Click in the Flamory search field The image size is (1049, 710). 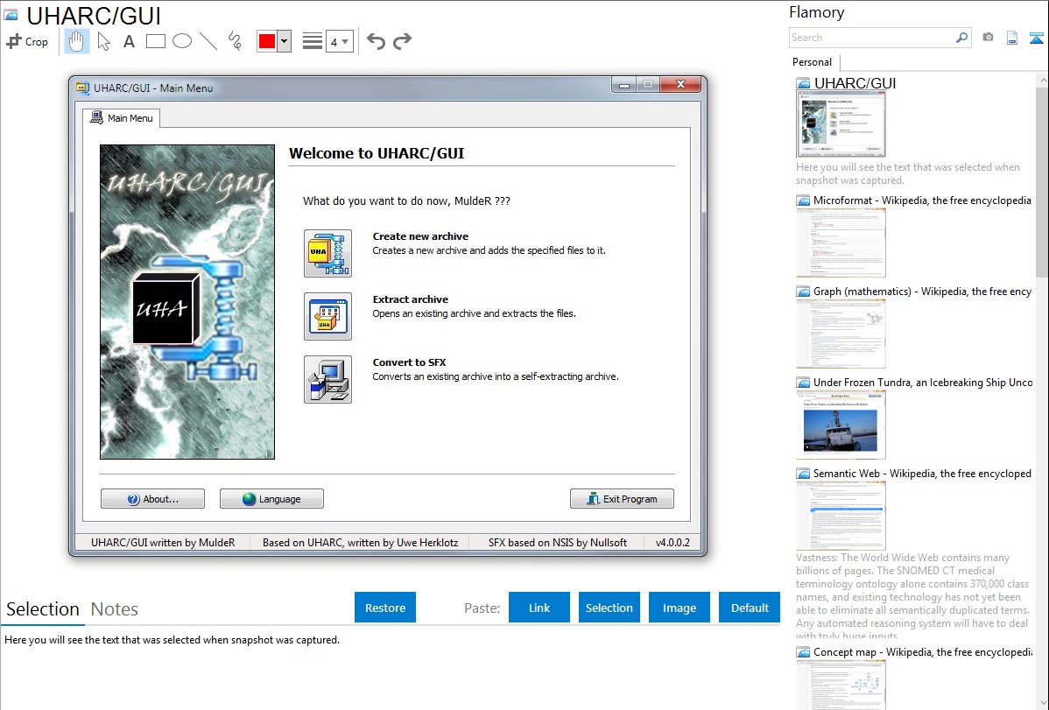(871, 38)
